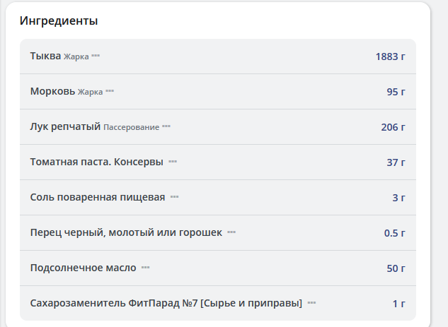The height and width of the screenshot is (327, 448).
Task: Click the 1883 г weight value
Action: 390,57
